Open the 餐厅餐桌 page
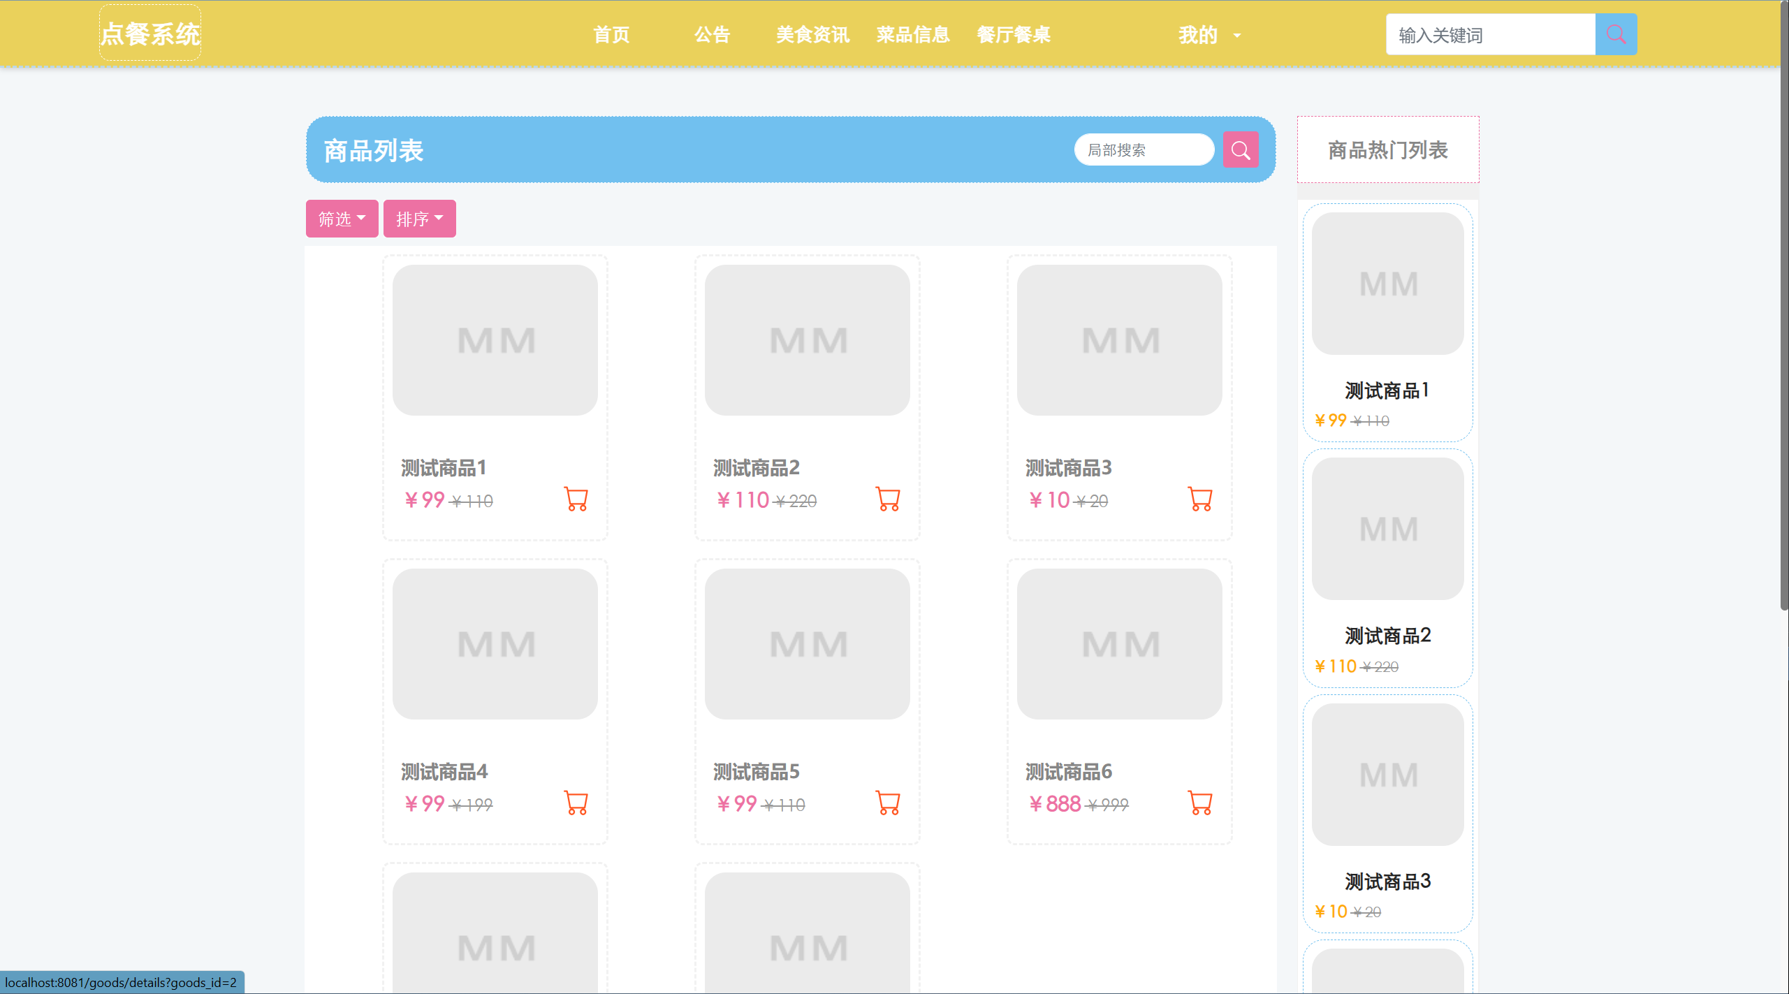Screen dimensions: 1789x994 [x=1014, y=34]
